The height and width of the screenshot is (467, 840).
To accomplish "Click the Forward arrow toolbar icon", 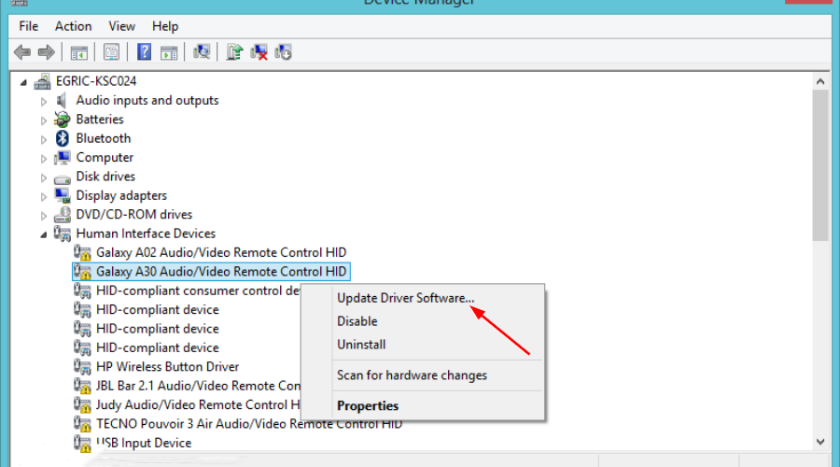I will tap(46, 52).
